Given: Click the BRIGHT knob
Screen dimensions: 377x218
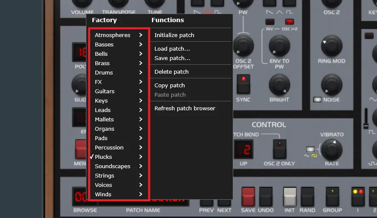Looking at the screenshot, I should click(x=279, y=85).
